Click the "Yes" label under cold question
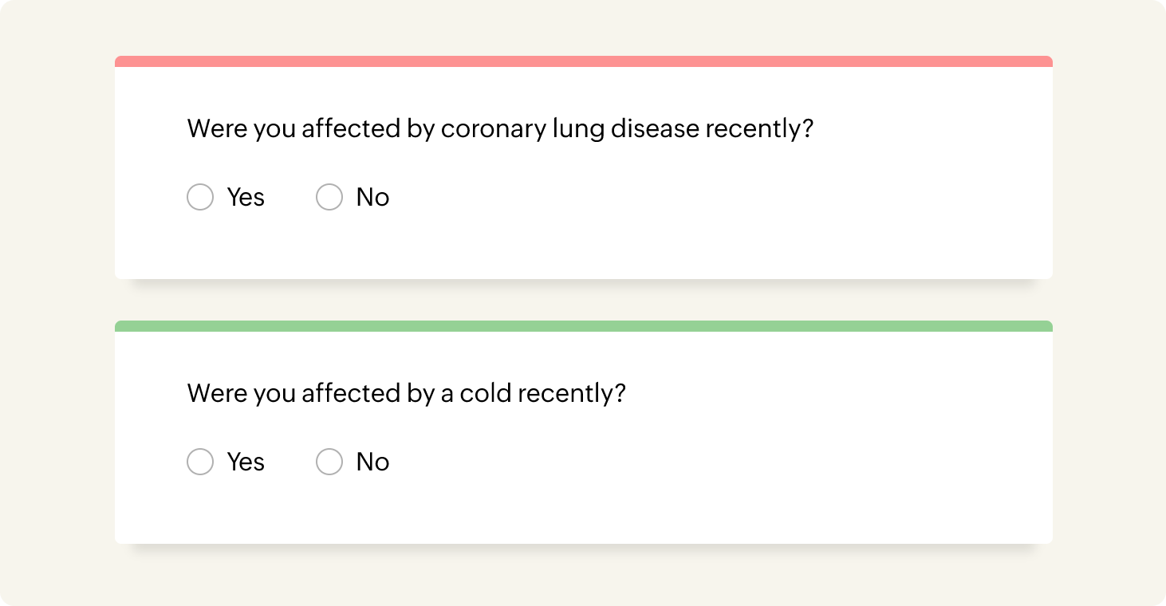Screen dimensions: 1166x606 (246, 462)
